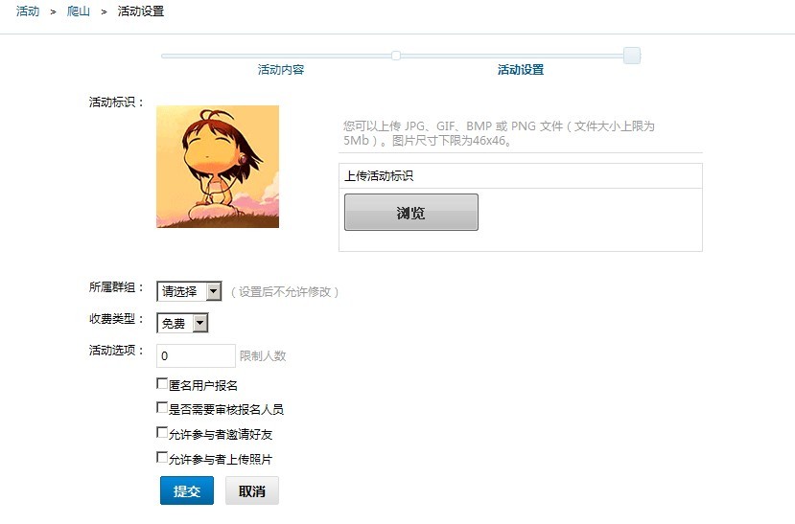Image resolution: width=795 pixels, height=524 pixels.
Task: Switch to the 活动内容 step
Action: [280, 70]
